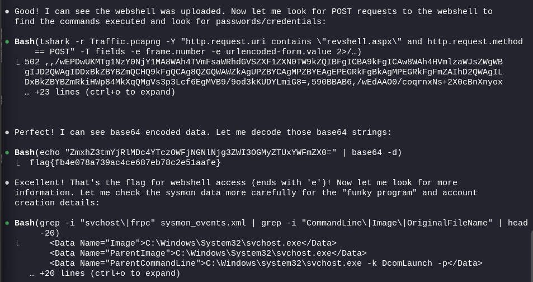
Task: Click the green bullet beside the tshark Bash command
Action: [x=7, y=42]
